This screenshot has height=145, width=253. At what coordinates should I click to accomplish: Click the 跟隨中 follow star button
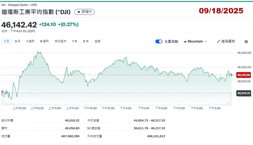pos(85,12)
